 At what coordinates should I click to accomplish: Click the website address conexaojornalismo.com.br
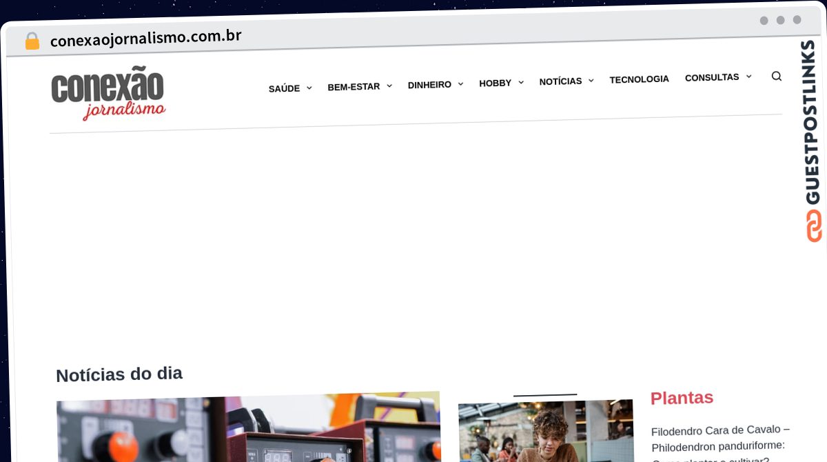pos(145,37)
